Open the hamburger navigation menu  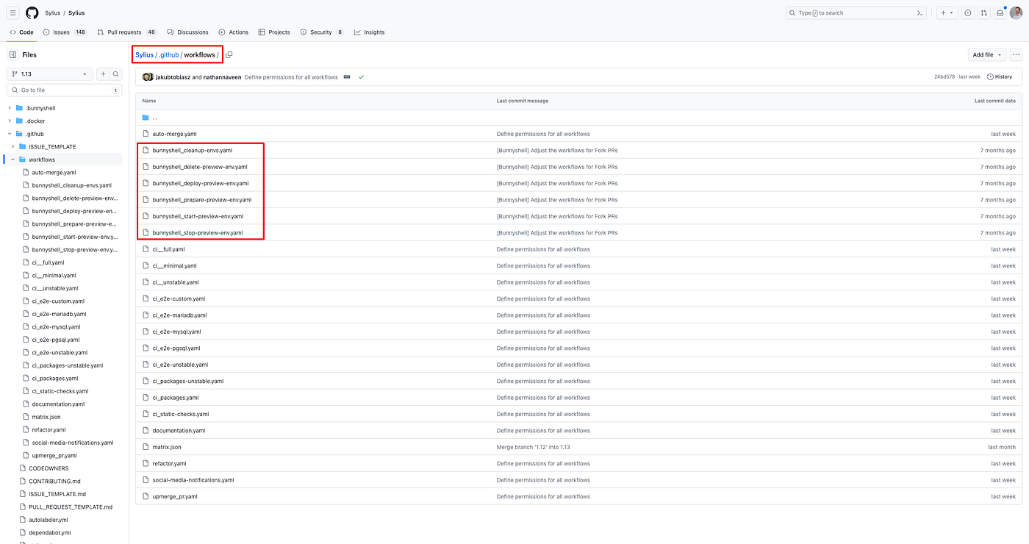coord(12,12)
